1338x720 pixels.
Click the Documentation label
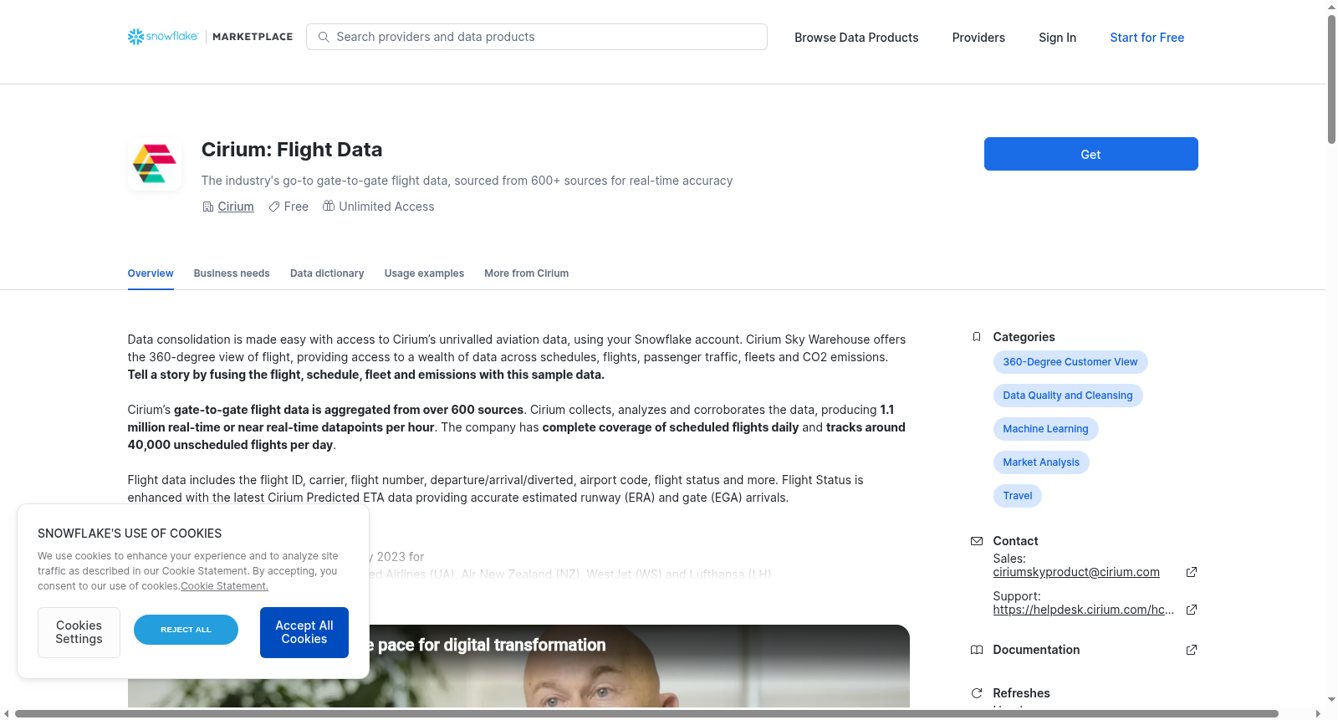tap(1036, 650)
